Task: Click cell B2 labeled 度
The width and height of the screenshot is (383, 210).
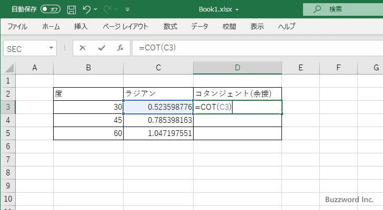Action: click(88, 94)
